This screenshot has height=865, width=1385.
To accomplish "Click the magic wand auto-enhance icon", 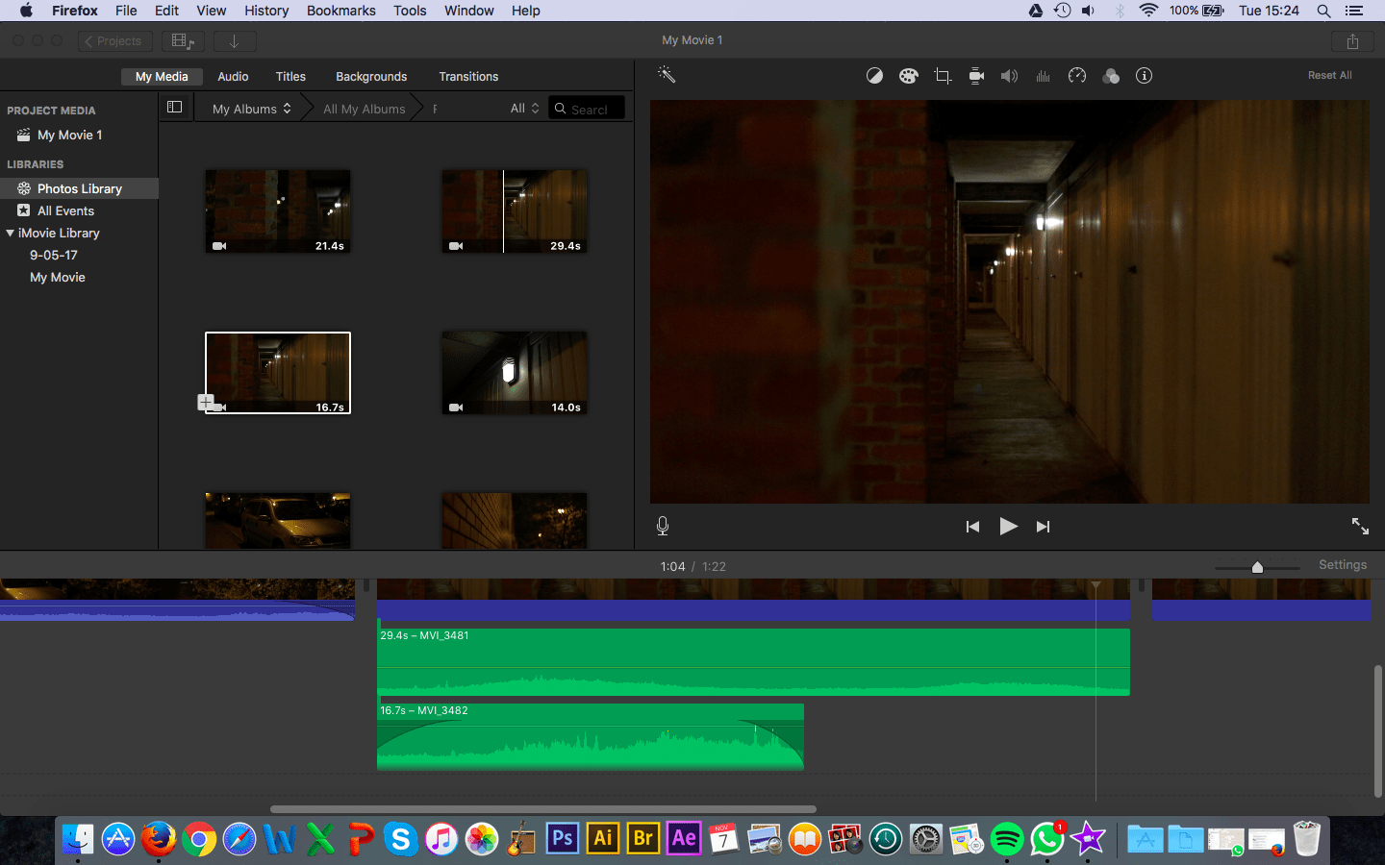I will (x=667, y=75).
